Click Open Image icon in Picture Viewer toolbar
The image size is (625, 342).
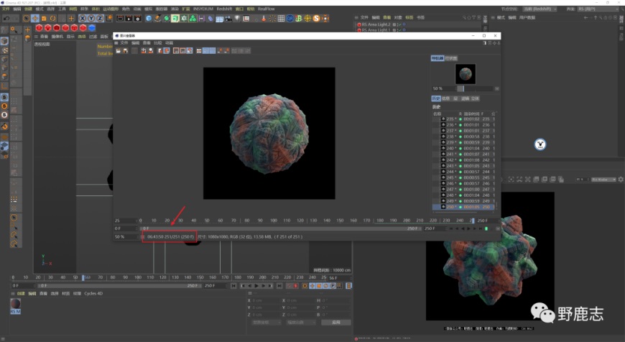[119, 50]
